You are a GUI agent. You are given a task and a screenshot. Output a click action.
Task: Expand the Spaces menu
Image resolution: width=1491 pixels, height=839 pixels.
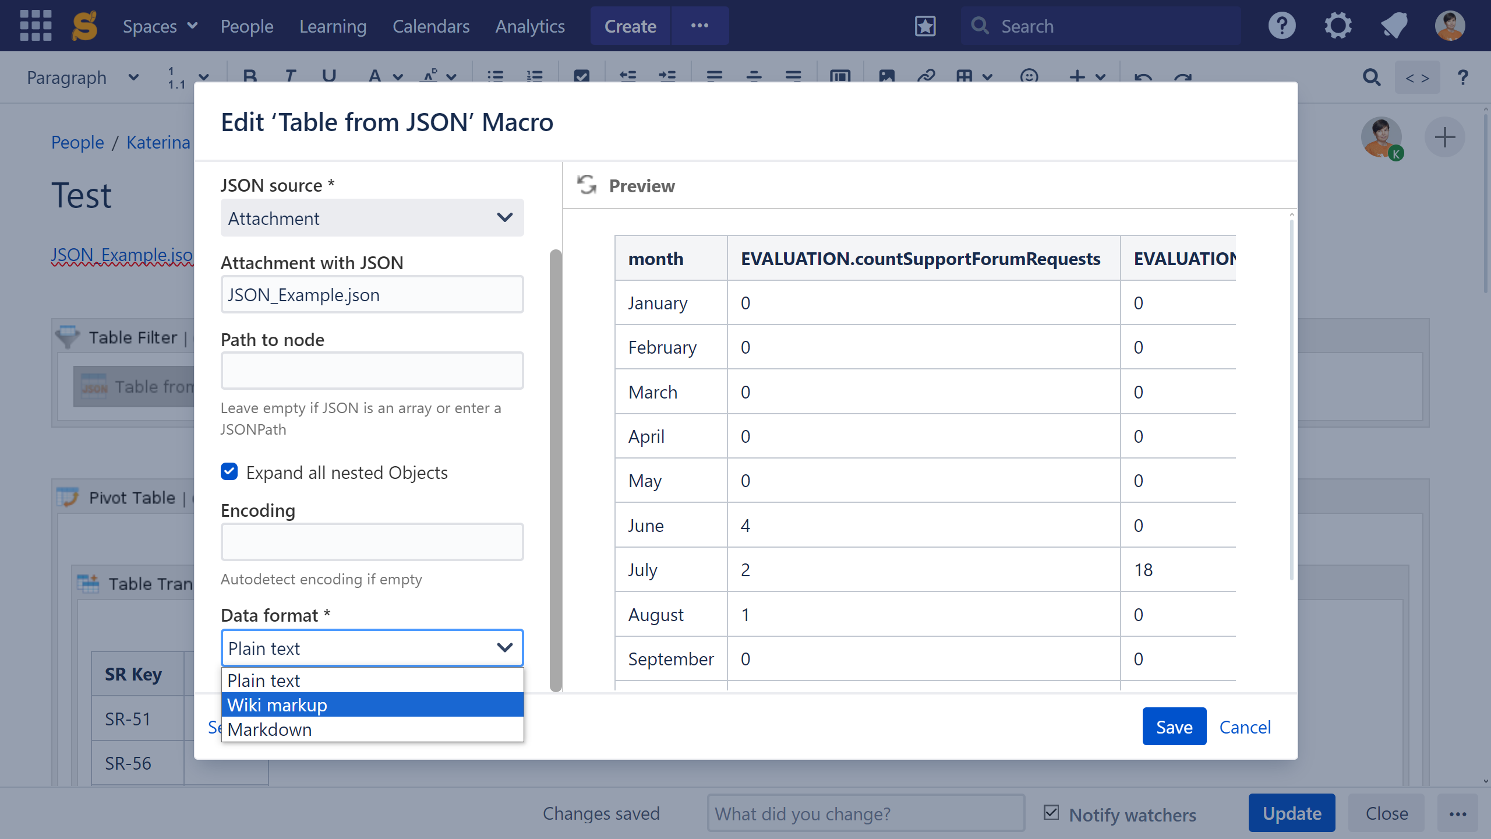tap(160, 26)
